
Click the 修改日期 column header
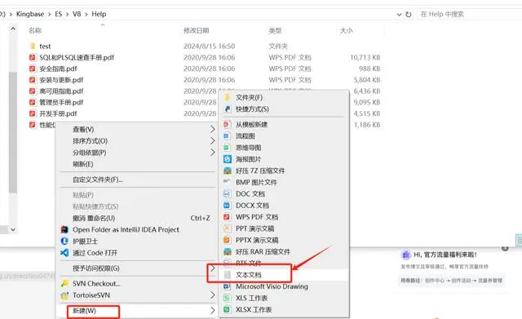(x=196, y=31)
